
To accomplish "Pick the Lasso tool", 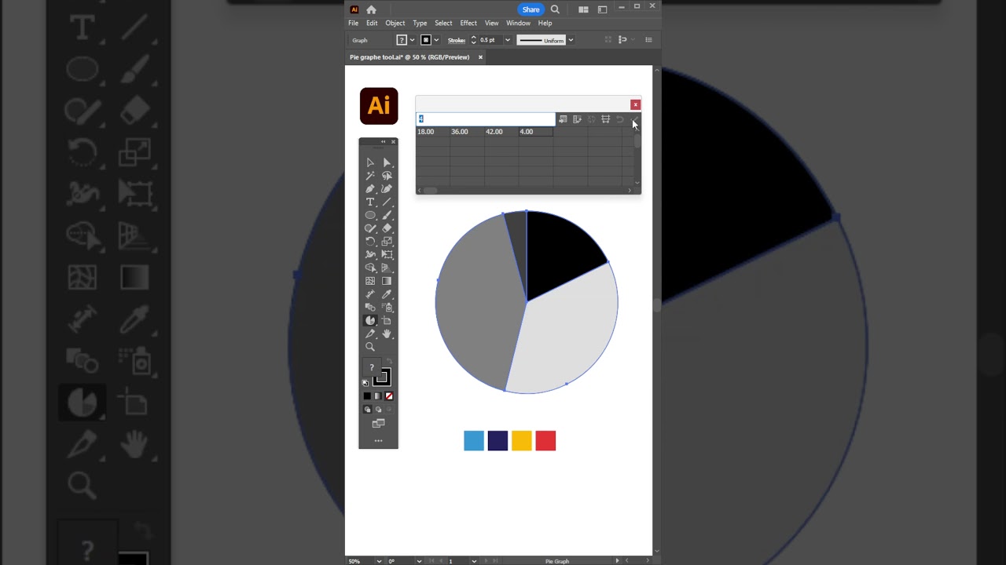I will click(x=387, y=176).
